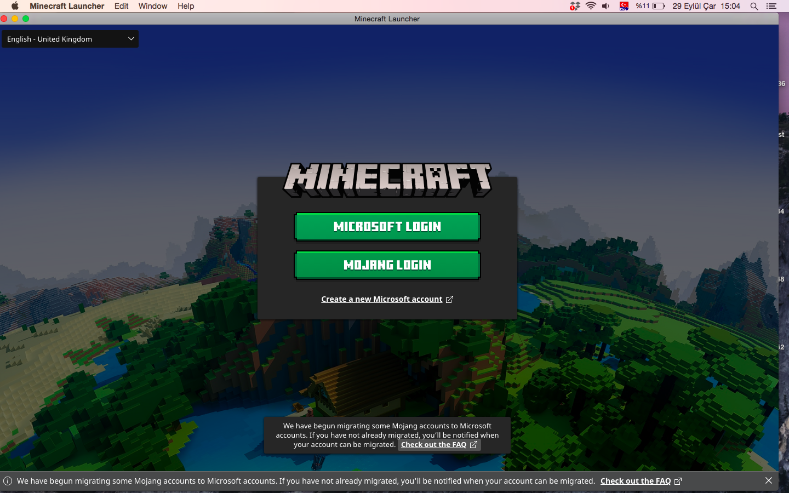Open the Wi-Fi status menu
This screenshot has width=789, height=493.
(591, 6)
